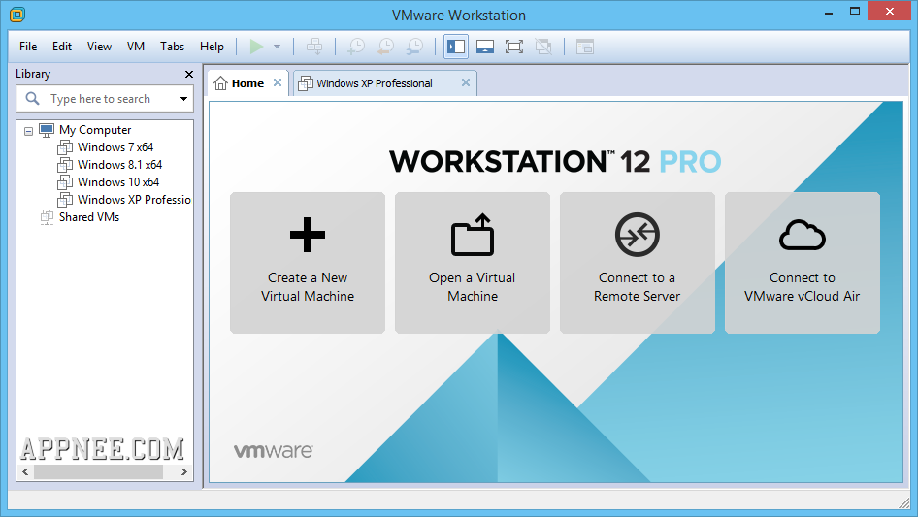
Task: Maximize the VMware Workstation window
Action: [855, 12]
